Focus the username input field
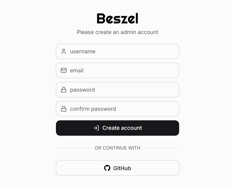This screenshot has height=187, width=232. point(122,51)
